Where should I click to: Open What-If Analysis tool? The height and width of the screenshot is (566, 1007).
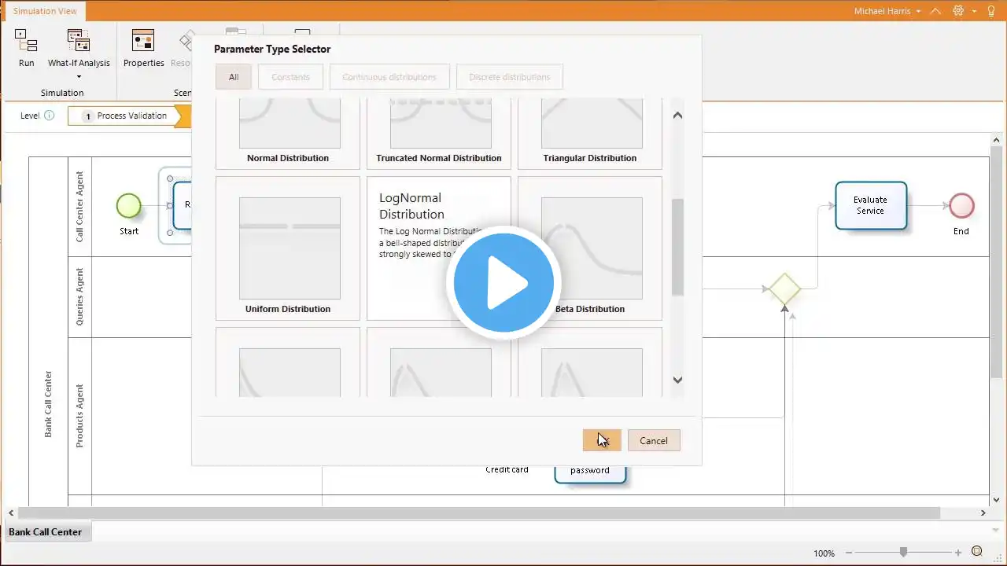[79, 49]
